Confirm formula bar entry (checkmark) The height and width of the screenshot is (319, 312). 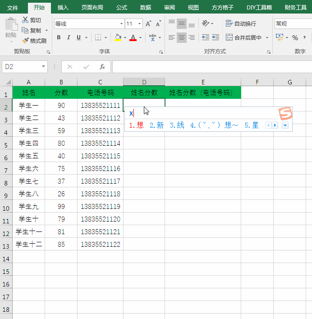point(86,67)
